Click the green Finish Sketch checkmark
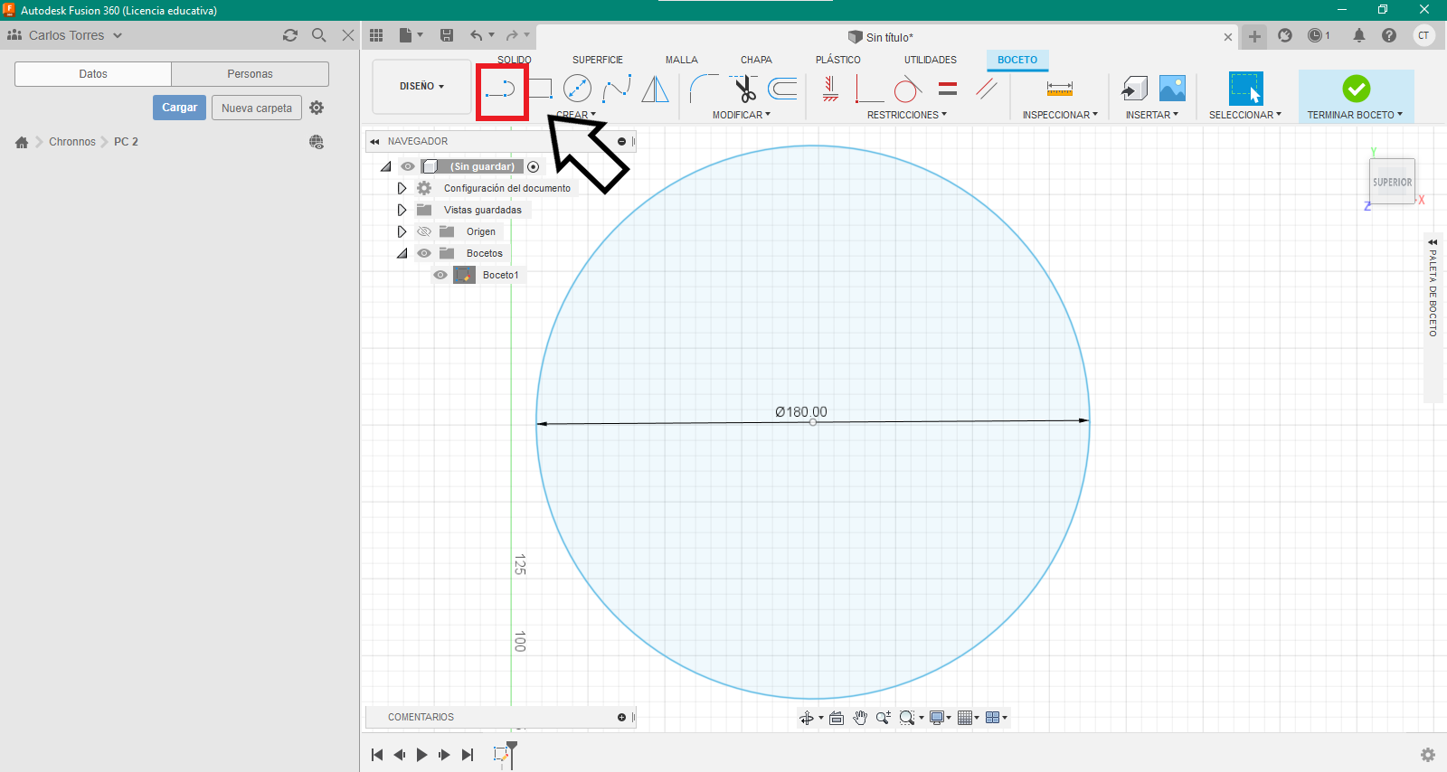 pyautogui.click(x=1356, y=89)
